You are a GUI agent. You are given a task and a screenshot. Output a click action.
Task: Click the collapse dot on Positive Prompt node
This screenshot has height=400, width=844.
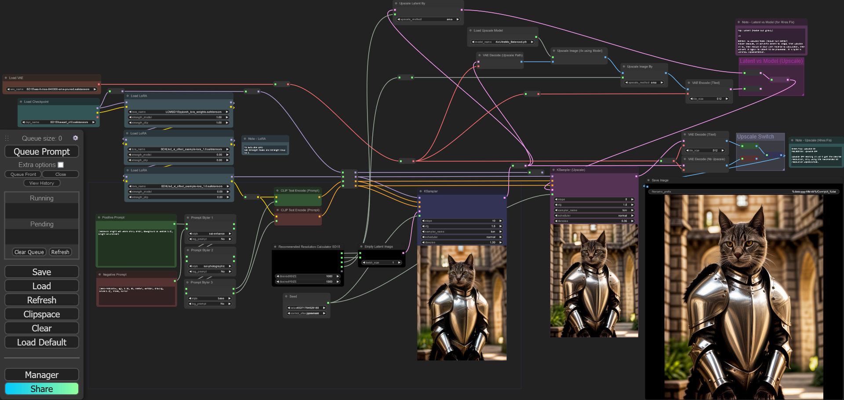pyautogui.click(x=99, y=217)
